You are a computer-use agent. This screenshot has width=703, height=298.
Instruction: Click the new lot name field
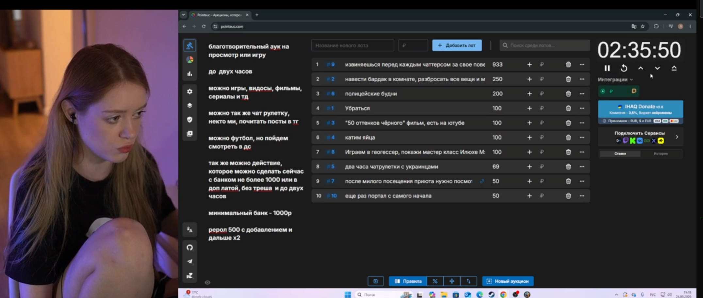click(353, 45)
